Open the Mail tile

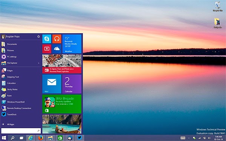(x=52, y=84)
